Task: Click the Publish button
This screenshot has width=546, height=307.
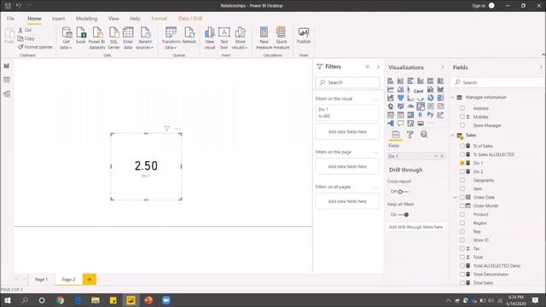Action: pos(304,36)
